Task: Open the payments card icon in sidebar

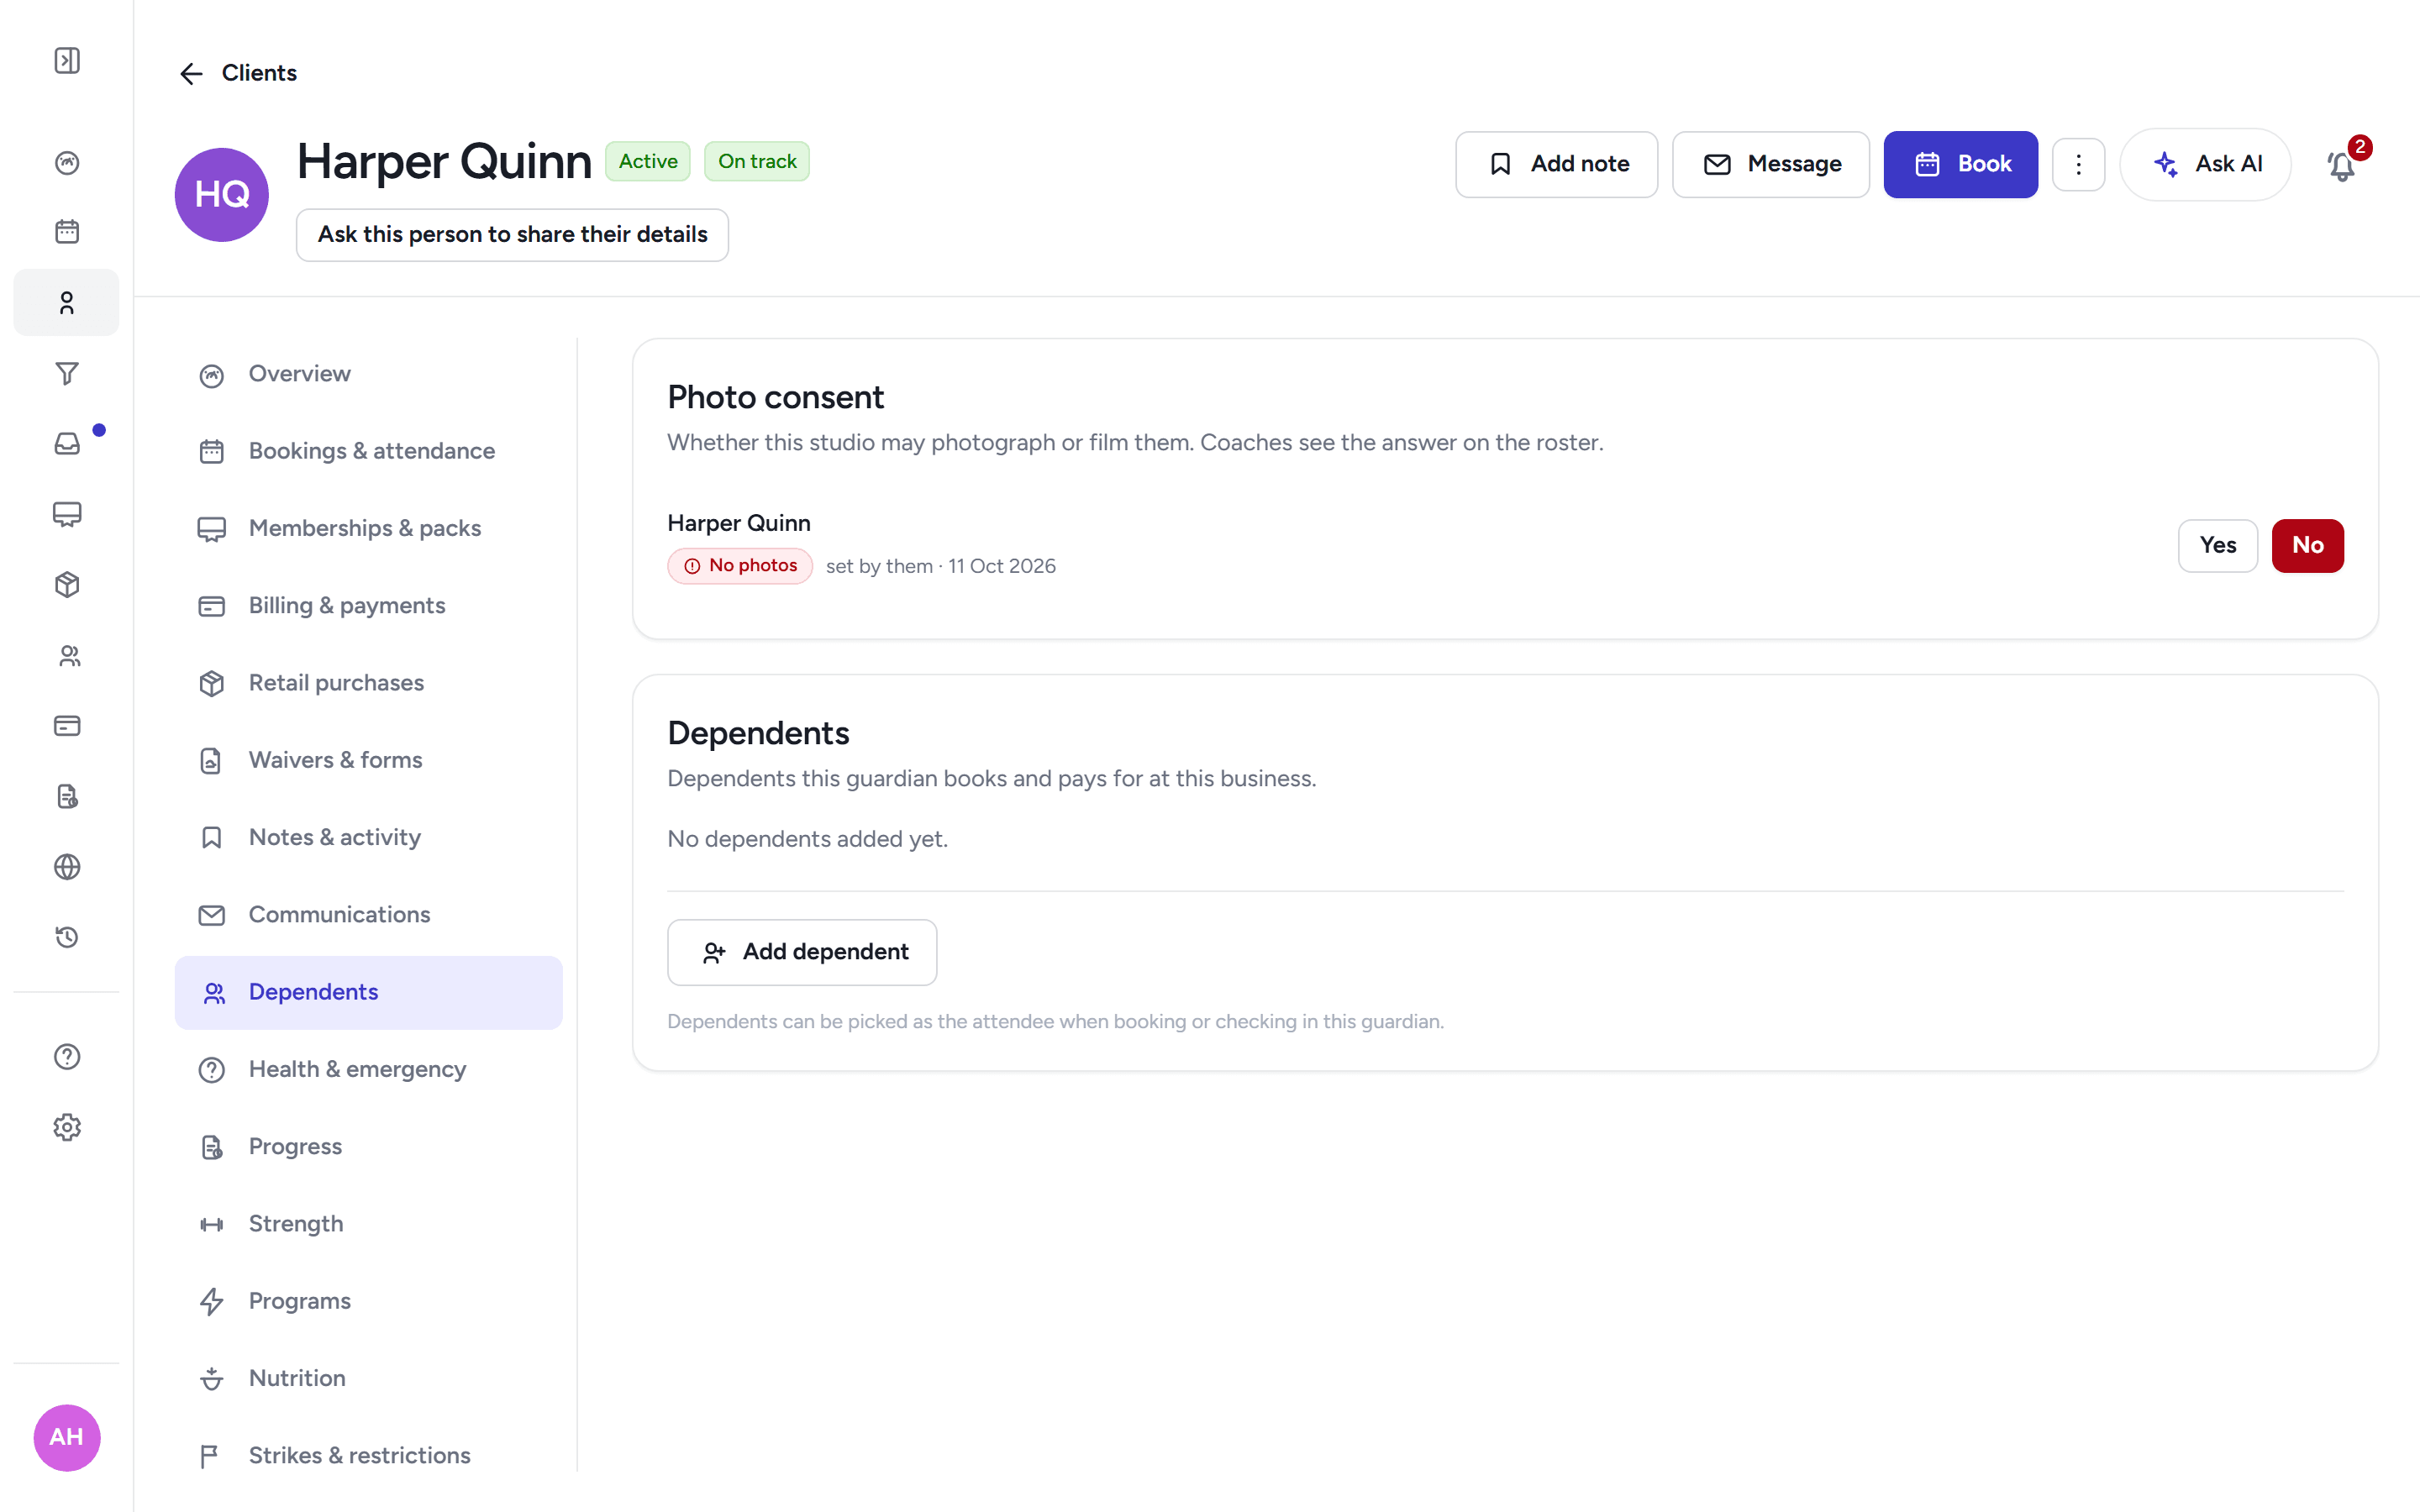Action: (67, 726)
